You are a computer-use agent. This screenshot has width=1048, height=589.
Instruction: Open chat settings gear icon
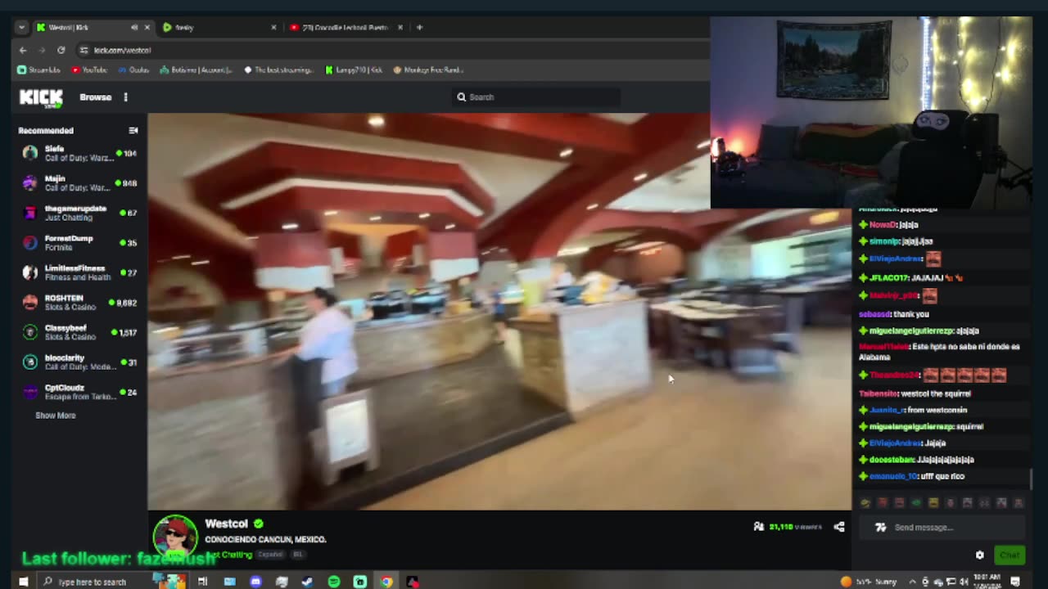pyautogui.click(x=979, y=555)
